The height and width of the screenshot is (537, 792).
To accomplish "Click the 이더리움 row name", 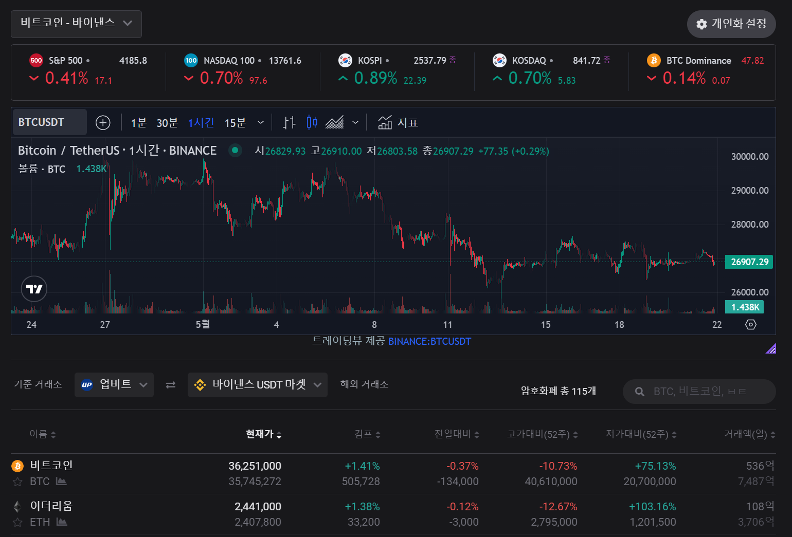I will click(51, 506).
